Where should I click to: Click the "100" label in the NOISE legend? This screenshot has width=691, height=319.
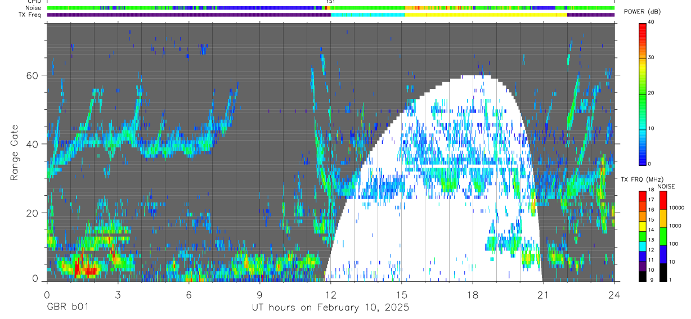pos(674,244)
